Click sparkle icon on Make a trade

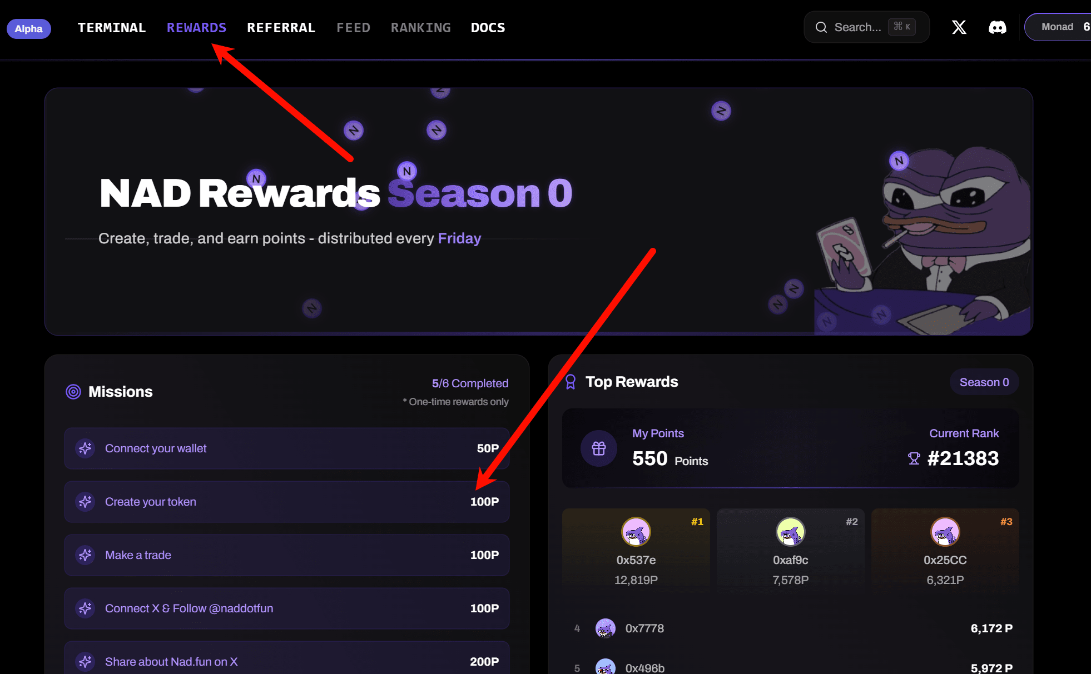coord(85,555)
